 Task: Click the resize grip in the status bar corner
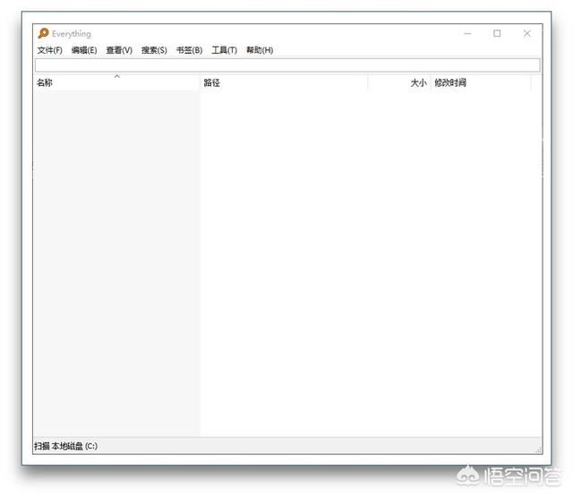[x=537, y=450]
